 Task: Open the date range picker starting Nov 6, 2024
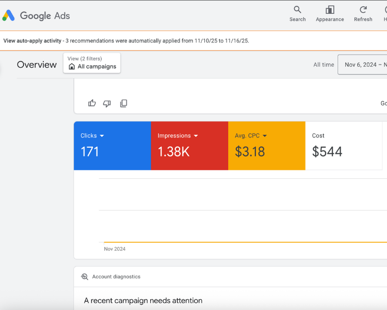[x=364, y=65]
